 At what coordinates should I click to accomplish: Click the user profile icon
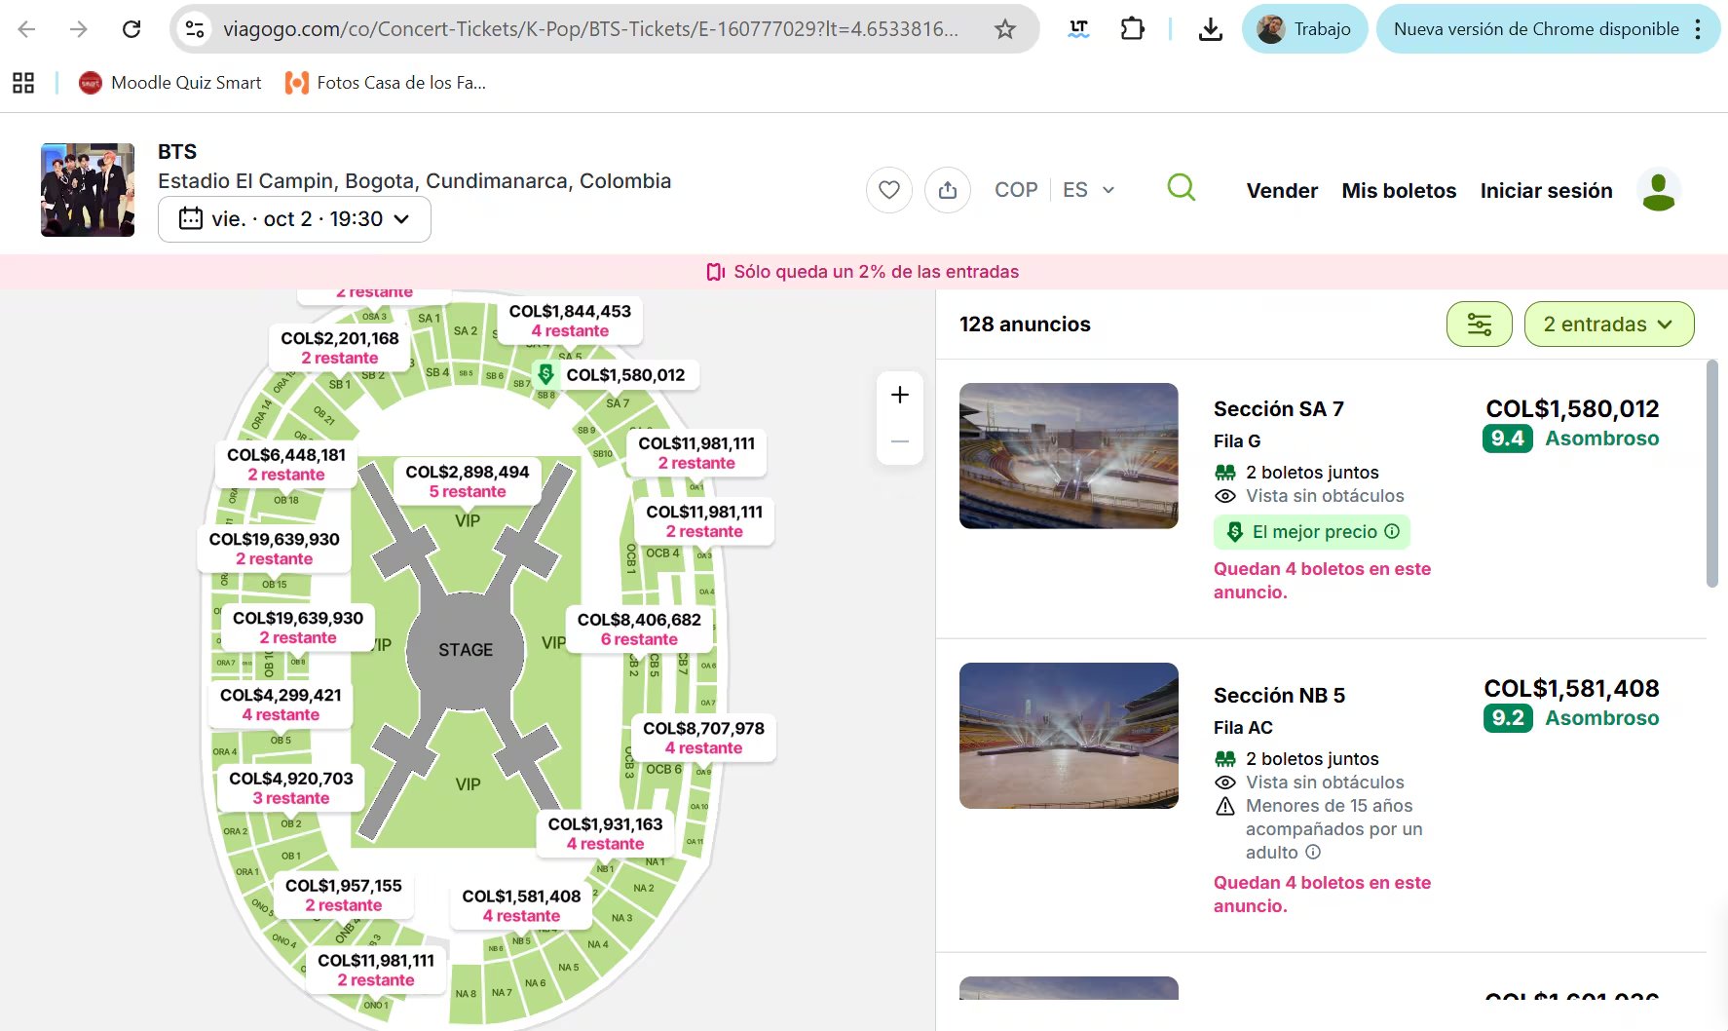point(1658,189)
